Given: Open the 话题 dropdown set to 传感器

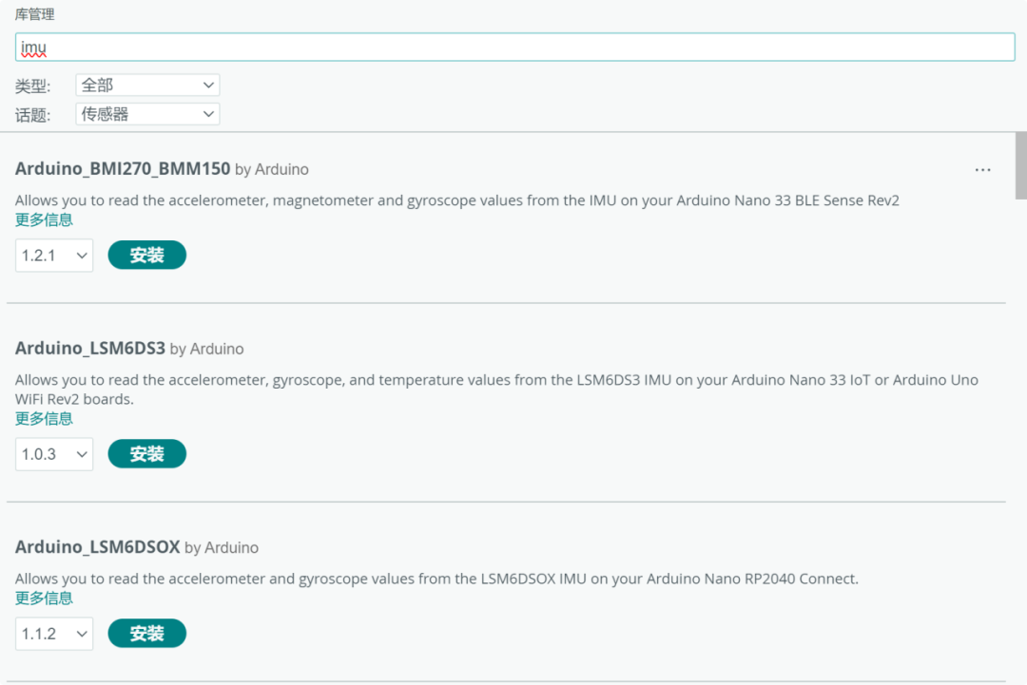Looking at the screenshot, I should point(147,114).
